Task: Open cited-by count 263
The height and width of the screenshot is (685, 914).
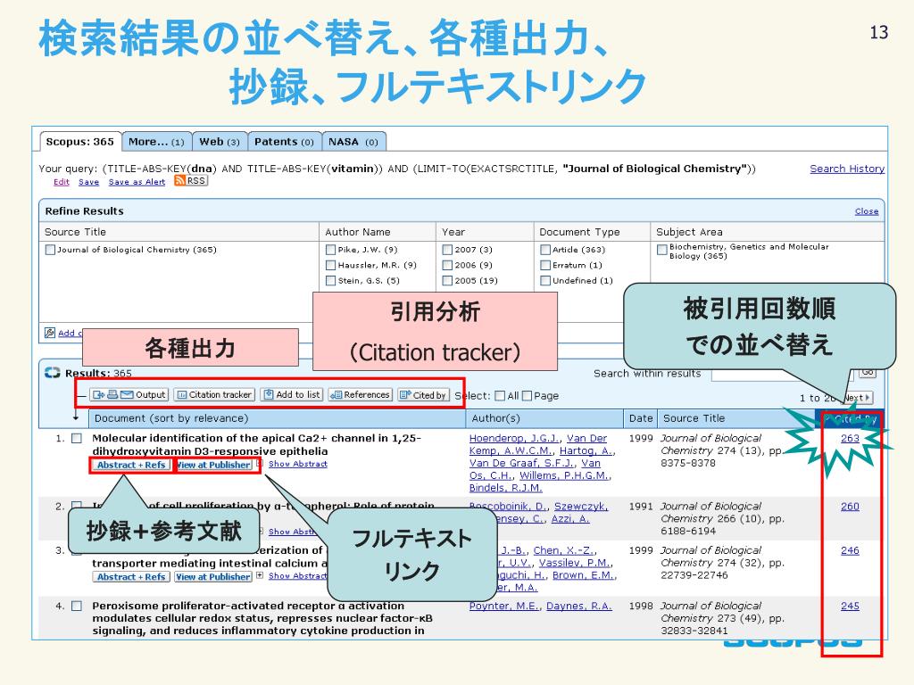Action: tap(850, 439)
